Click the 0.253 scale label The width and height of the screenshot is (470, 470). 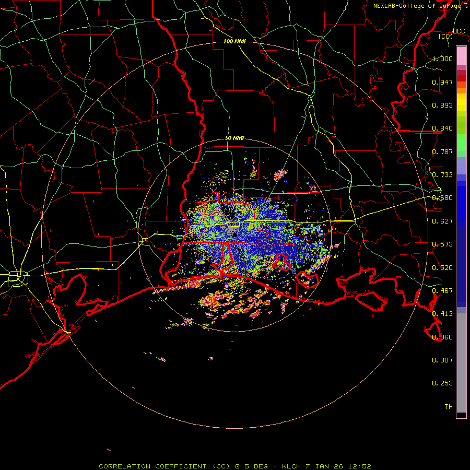[442, 383]
